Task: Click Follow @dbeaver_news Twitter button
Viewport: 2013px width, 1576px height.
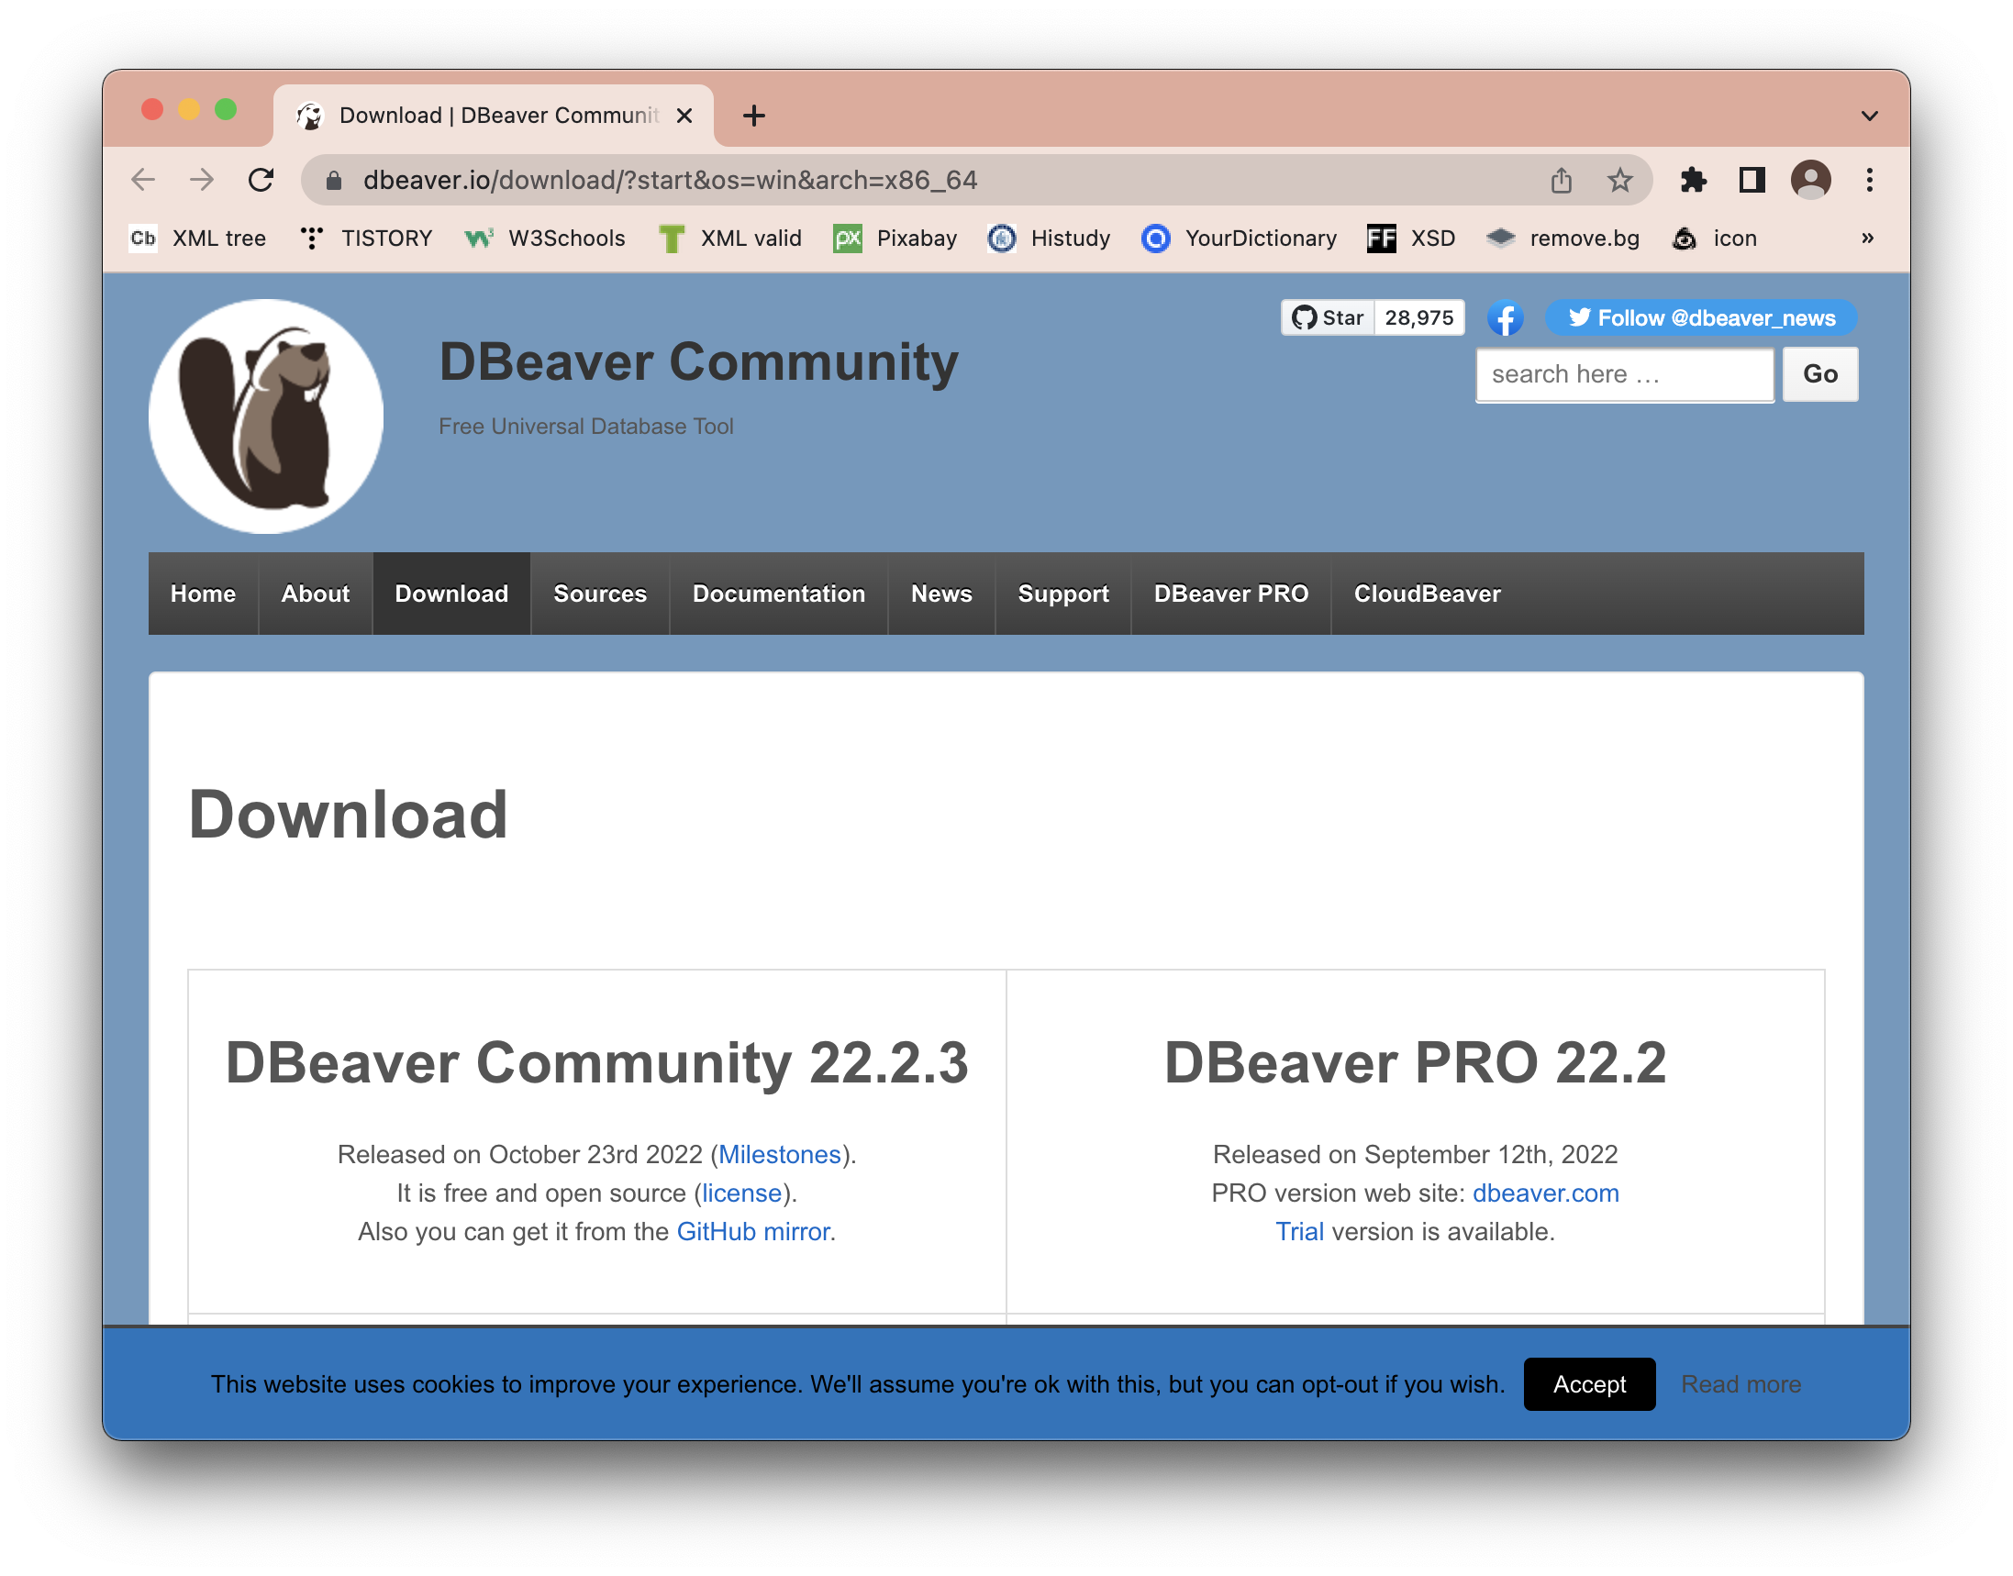Action: tap(1701, 318)
